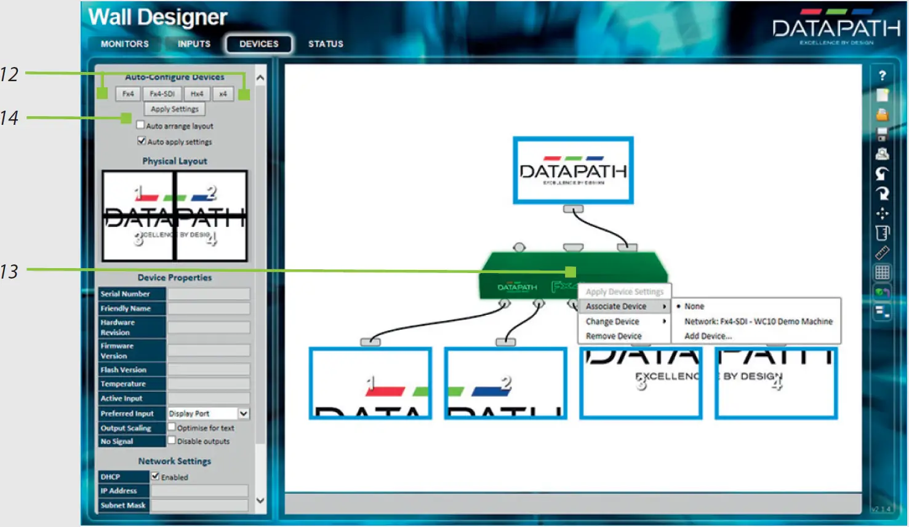The width and height of the screenshot is (909, 527).
Task: Switch to the MONITORS tab
Action: 125,44
